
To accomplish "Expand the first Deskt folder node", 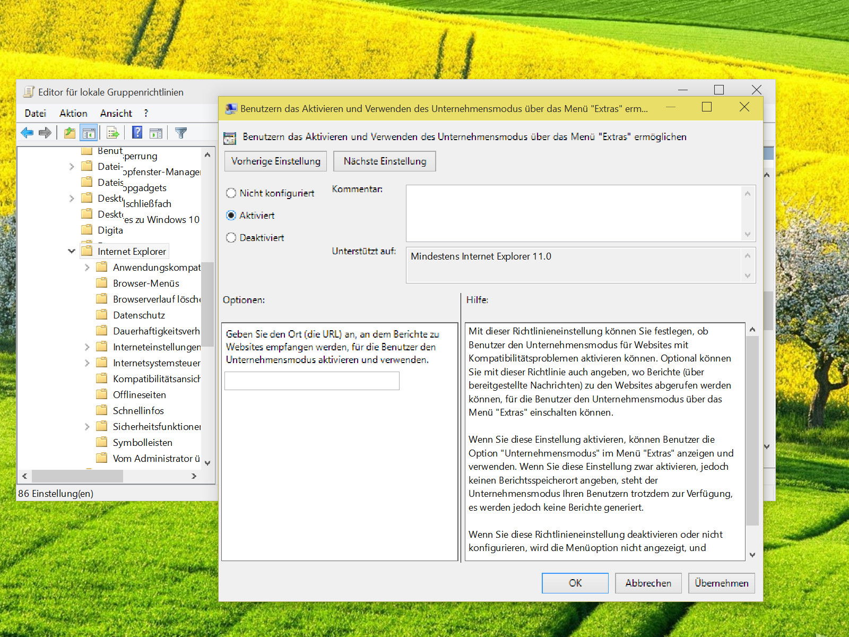I will pyautogui.click(x=72, y=199).
